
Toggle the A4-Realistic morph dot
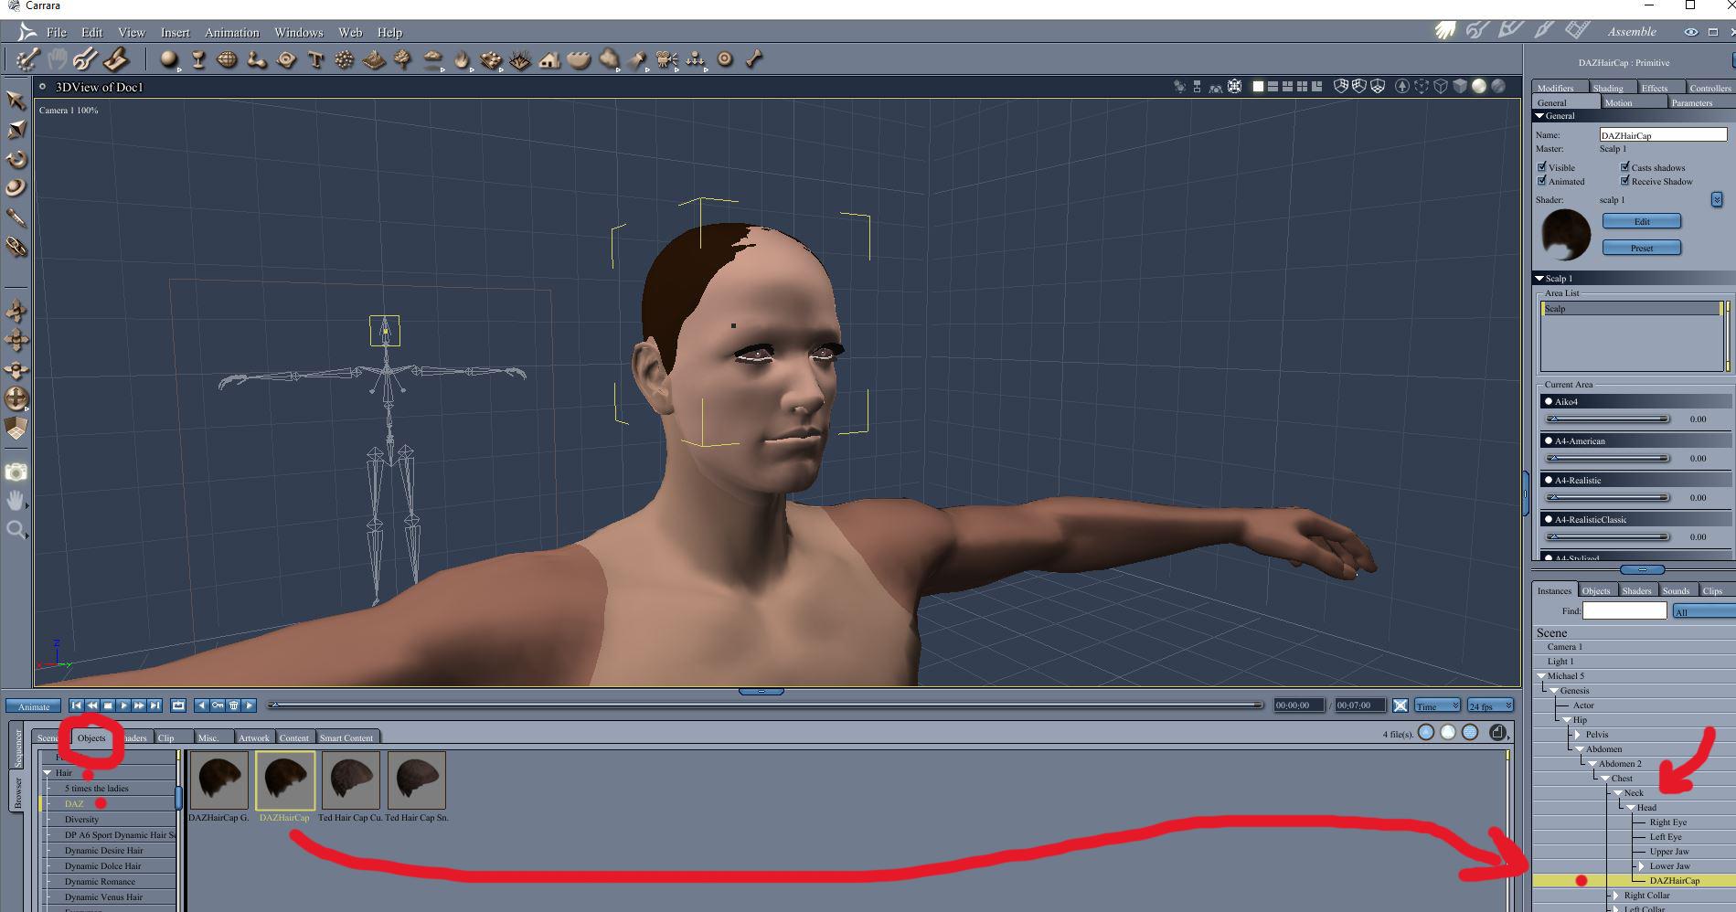tap(1548, 480)
